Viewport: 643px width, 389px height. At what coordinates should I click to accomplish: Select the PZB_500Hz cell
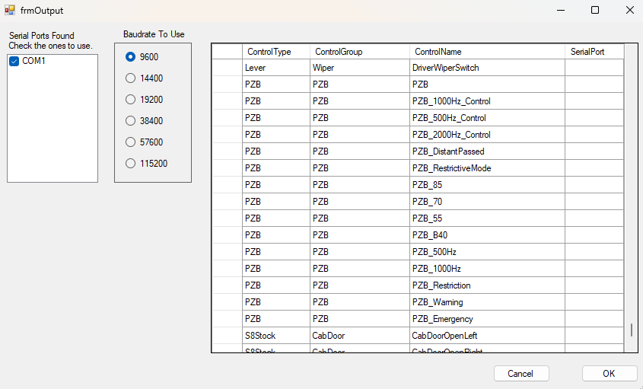click(x=487, y=252)
